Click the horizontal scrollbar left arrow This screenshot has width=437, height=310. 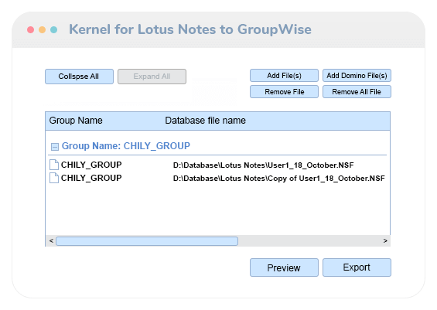point(51,240)
